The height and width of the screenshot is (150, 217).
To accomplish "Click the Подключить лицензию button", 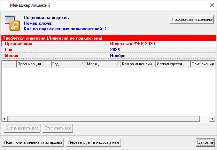I will pos(192,19).
